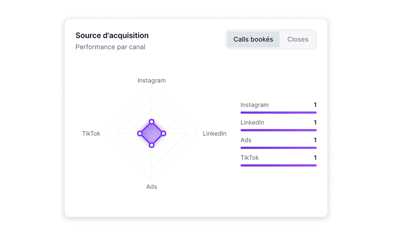Click the Instagram progress bar
Viewport: 393px width, 236px height.
[x=278, y=112]
